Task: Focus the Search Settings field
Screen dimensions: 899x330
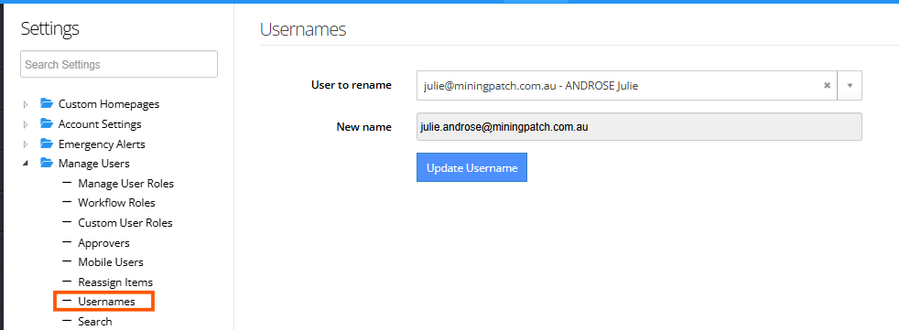Action: (119, 64)
